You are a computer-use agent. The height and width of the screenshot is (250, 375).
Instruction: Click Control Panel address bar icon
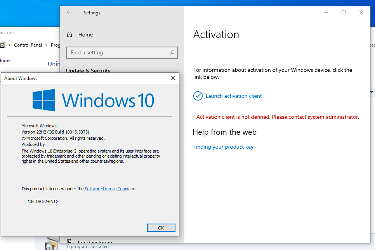click(x=2, y=45)
